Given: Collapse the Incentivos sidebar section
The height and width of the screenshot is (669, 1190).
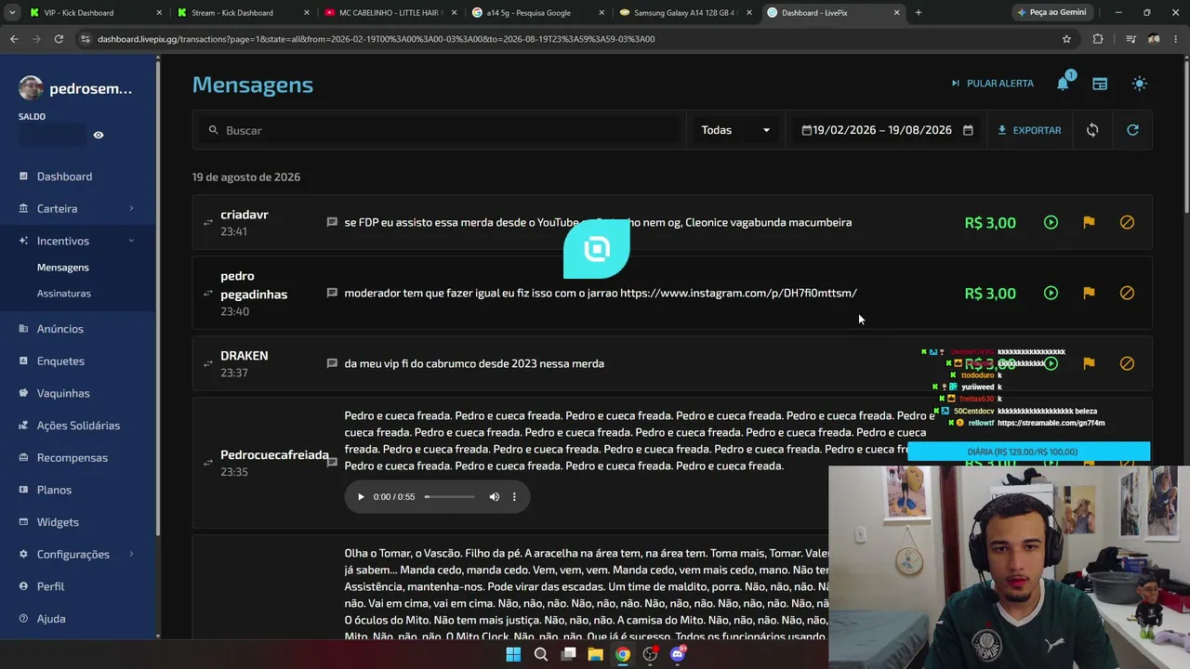Looking at the screenshot, I should point(77,241).
